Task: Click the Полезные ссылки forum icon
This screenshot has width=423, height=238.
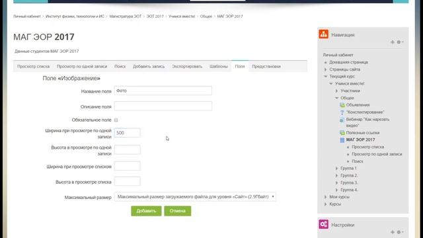Action: [x=342, y=133]
